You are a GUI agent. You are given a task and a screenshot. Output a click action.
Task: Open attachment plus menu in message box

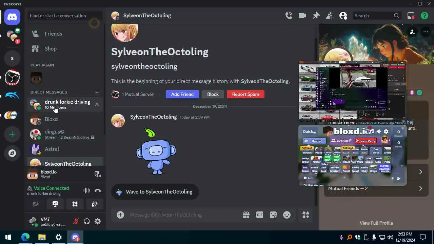[x=120, y=215]
